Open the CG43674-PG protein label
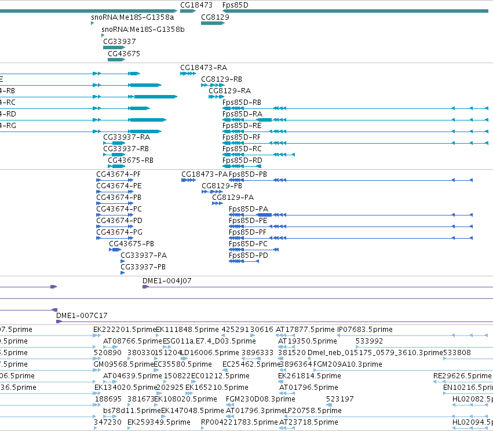The width and height of the screenshot is (493, 431). (119, 232)
